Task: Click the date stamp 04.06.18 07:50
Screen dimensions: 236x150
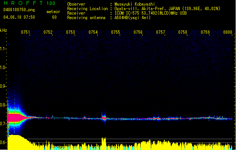Action: pos(19,17)
